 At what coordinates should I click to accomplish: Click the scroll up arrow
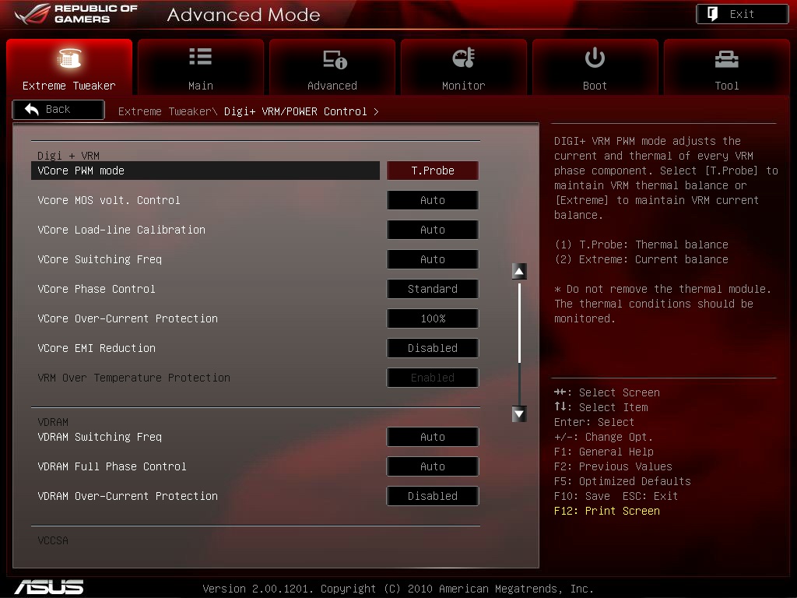(x=519, y=272)
